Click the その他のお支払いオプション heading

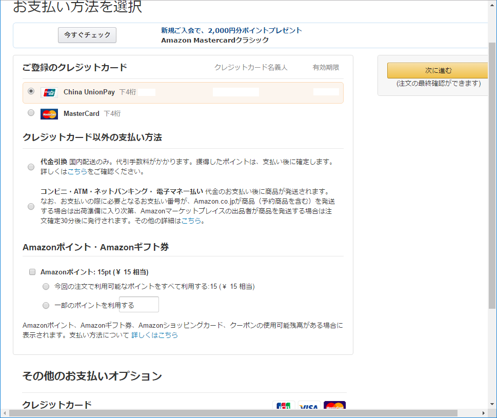point(92,376)
